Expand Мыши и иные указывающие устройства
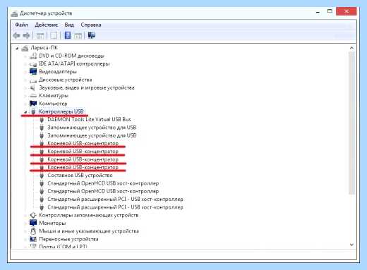367x270 pixels. [x=25, y=231]
